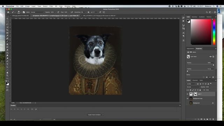Toggle mask visibility eye in Properties panel
The height and width of the screenshot is (126, 224).
(210, 77)
